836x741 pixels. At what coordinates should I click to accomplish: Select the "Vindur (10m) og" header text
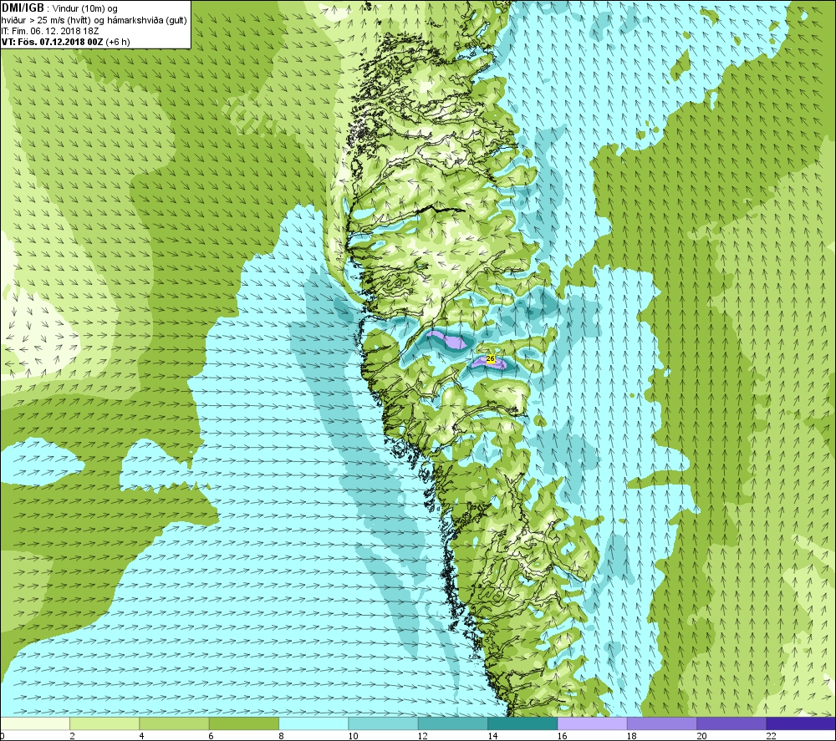click(x=85, y=8)
